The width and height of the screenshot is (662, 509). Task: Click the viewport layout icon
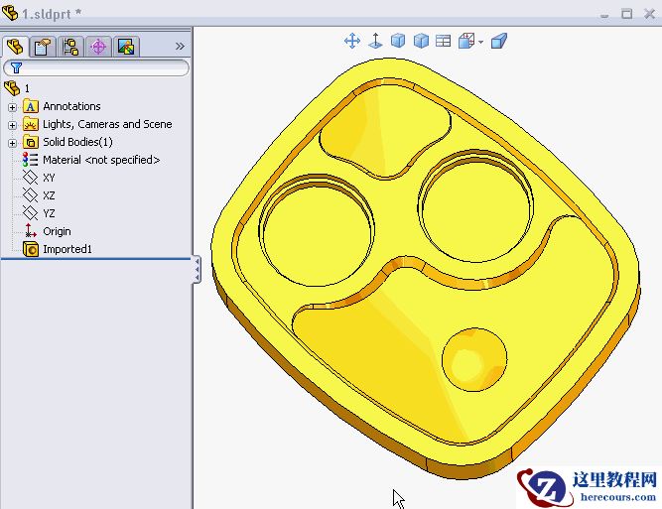[x=443, y=41]
